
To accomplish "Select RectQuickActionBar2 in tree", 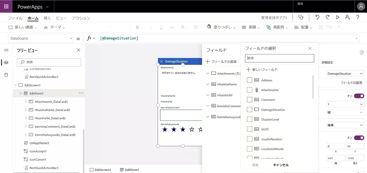I will [44, 77].
